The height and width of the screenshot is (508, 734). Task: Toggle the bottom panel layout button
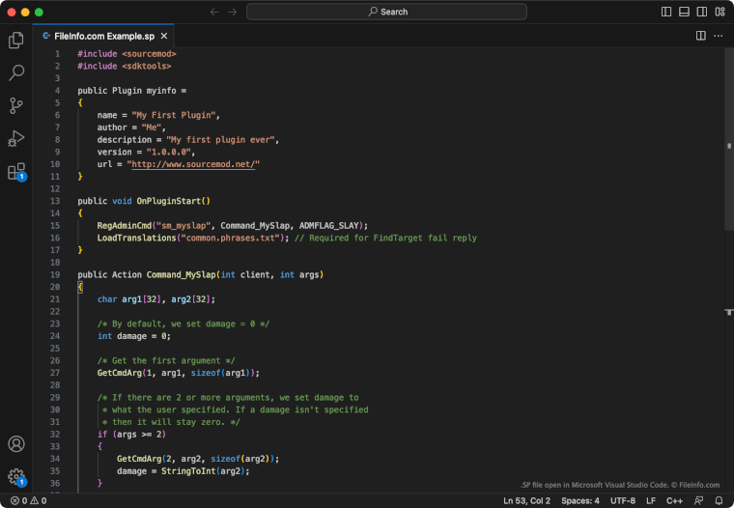(684, 12)
